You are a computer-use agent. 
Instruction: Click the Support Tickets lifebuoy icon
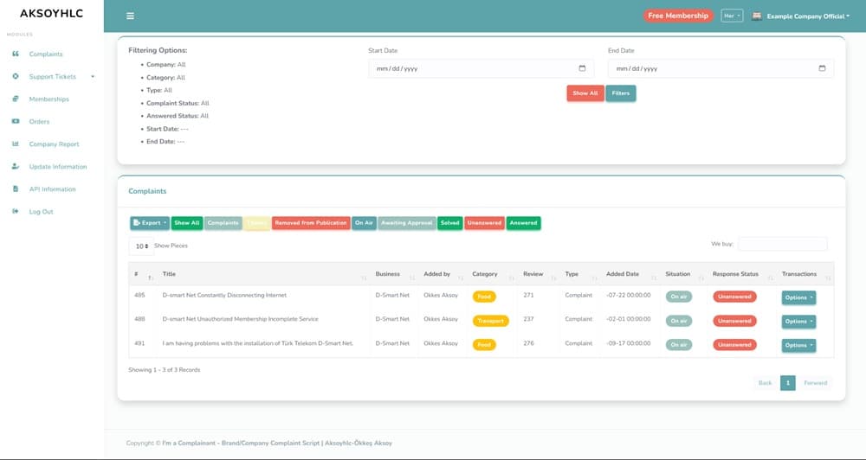pos(16,77)
